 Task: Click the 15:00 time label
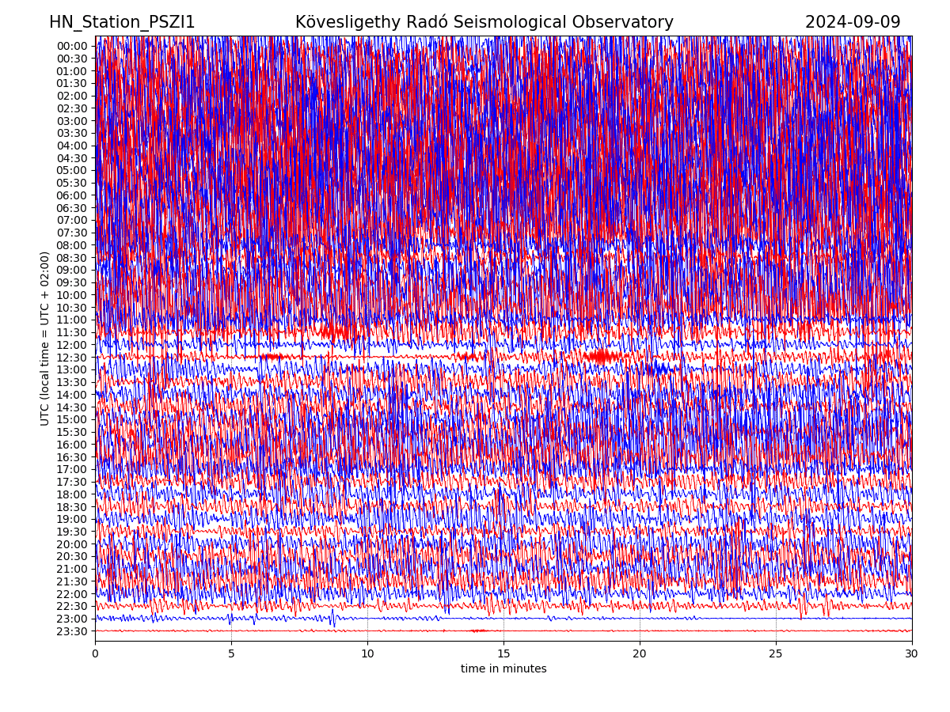click(72, 419)
